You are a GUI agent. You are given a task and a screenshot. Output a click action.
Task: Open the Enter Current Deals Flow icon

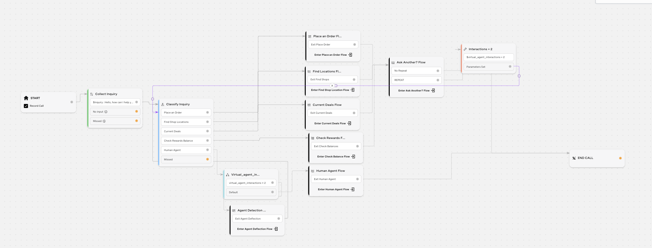point(349,123)
